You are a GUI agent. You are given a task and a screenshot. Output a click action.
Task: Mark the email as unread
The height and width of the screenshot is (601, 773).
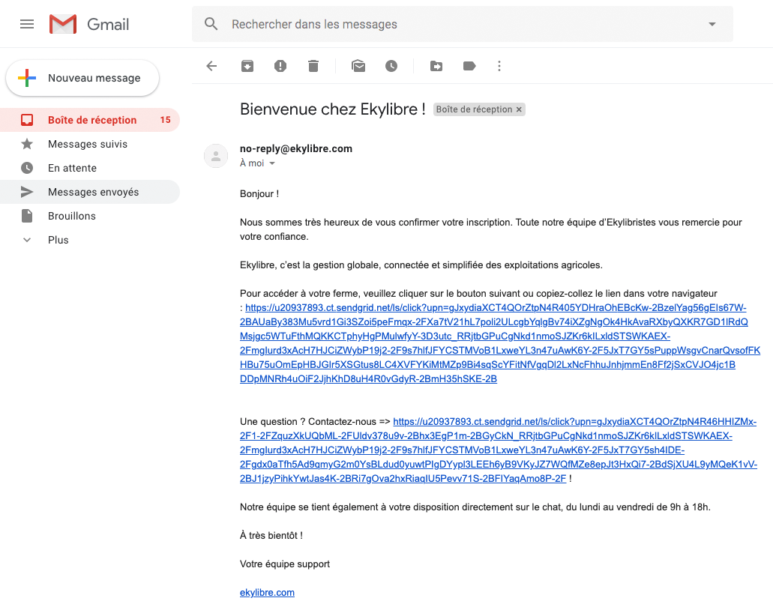[x=358, y=66]
